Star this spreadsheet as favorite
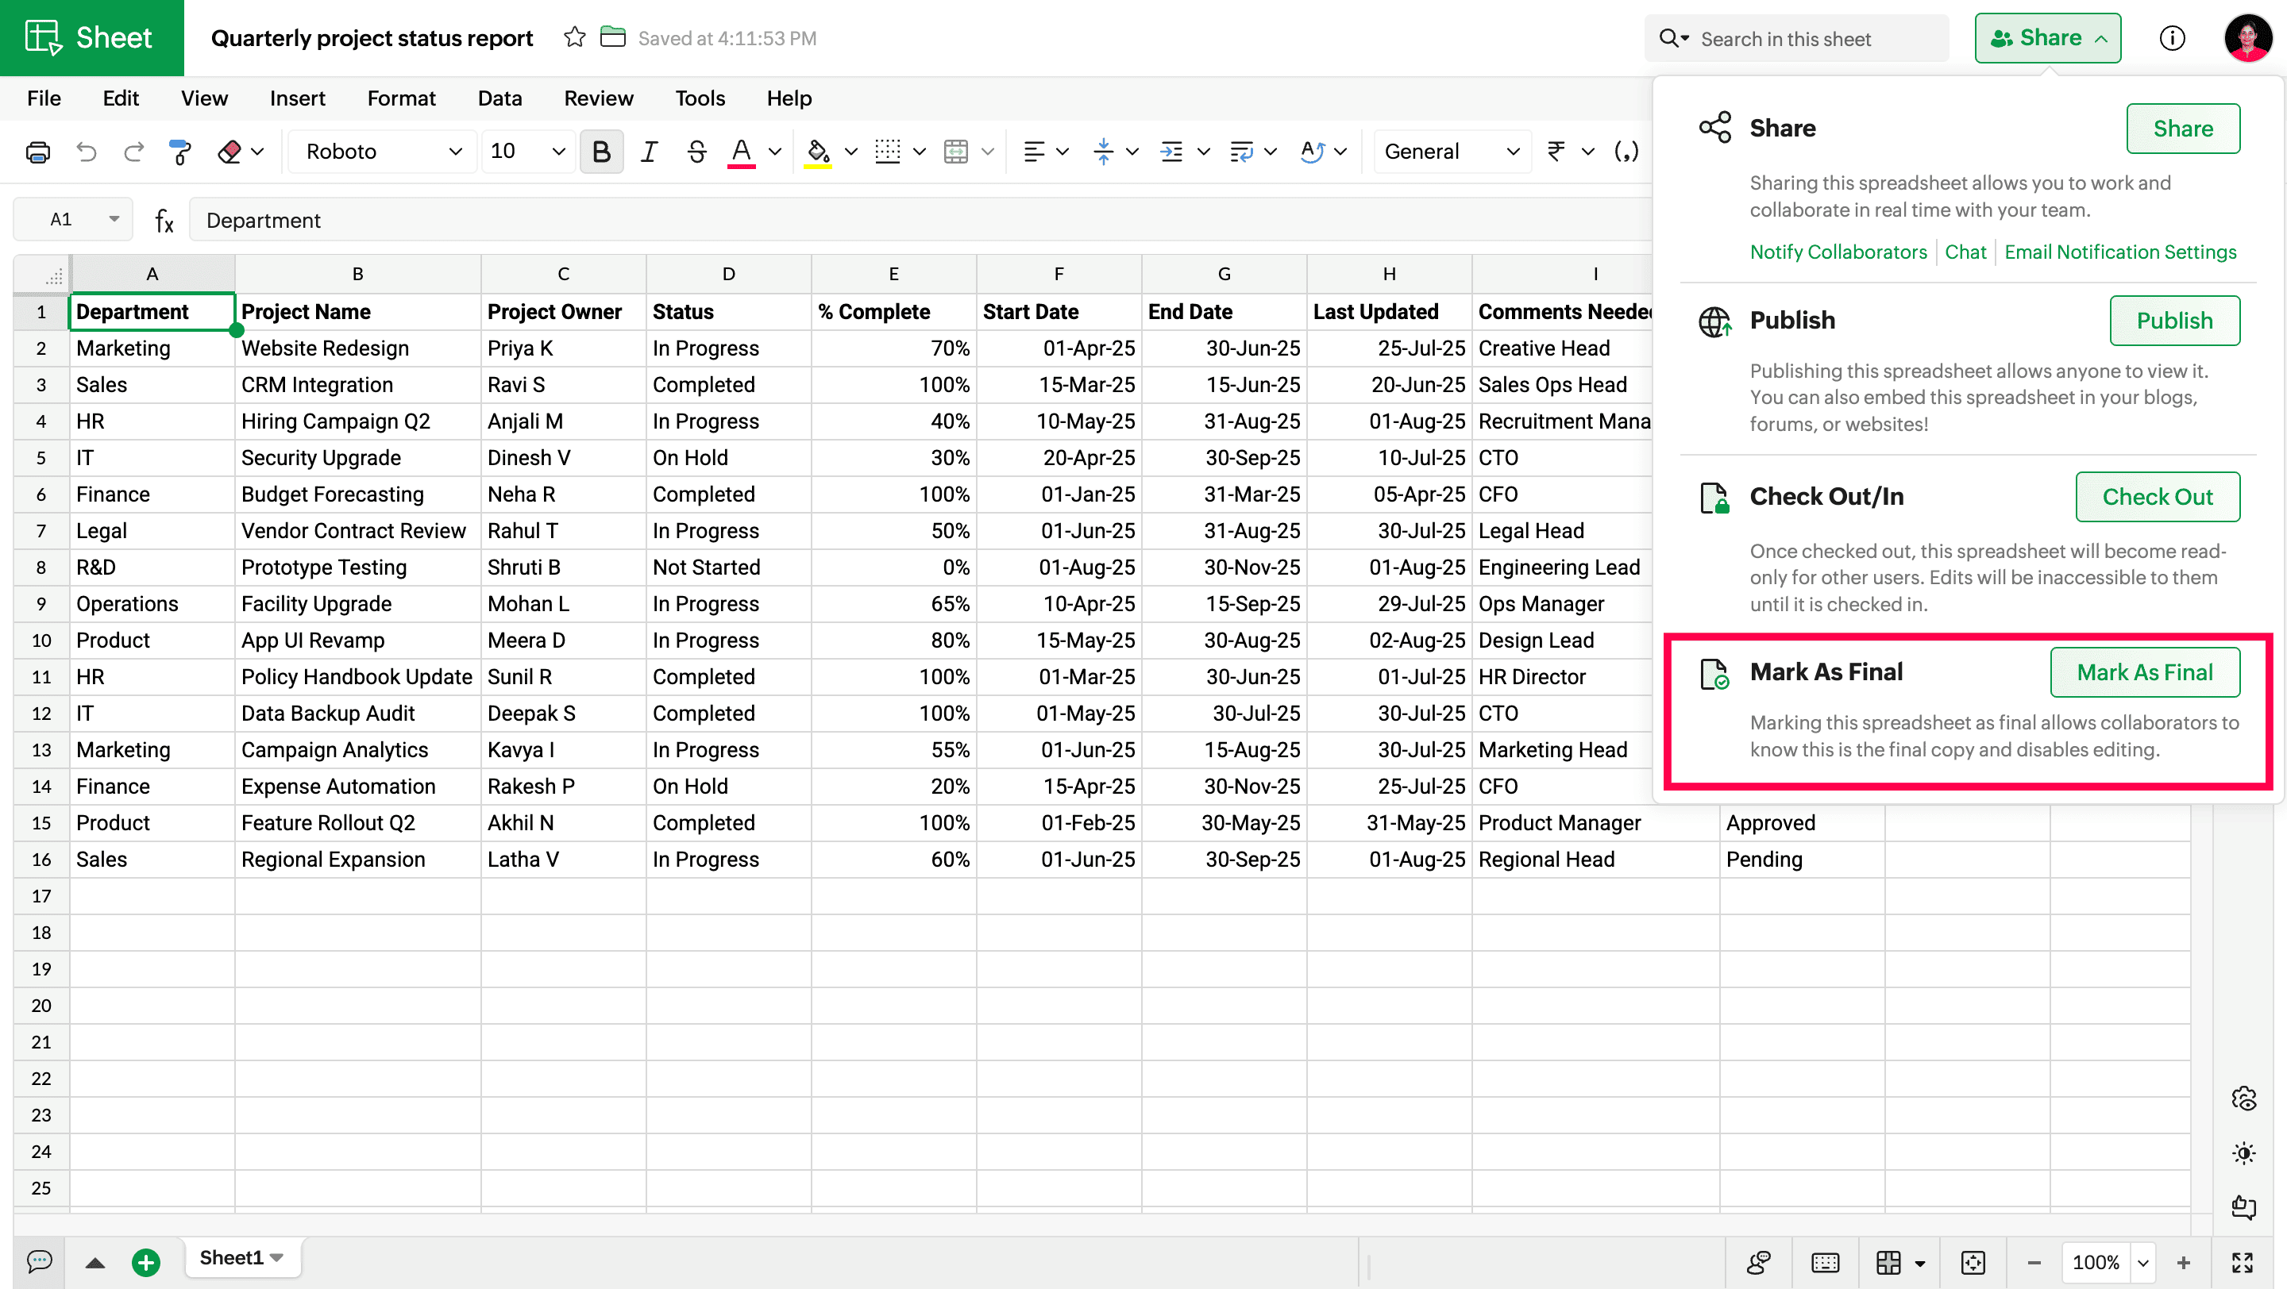The width and height of the screenshot is (2287, 1289). tap(574, 37)
